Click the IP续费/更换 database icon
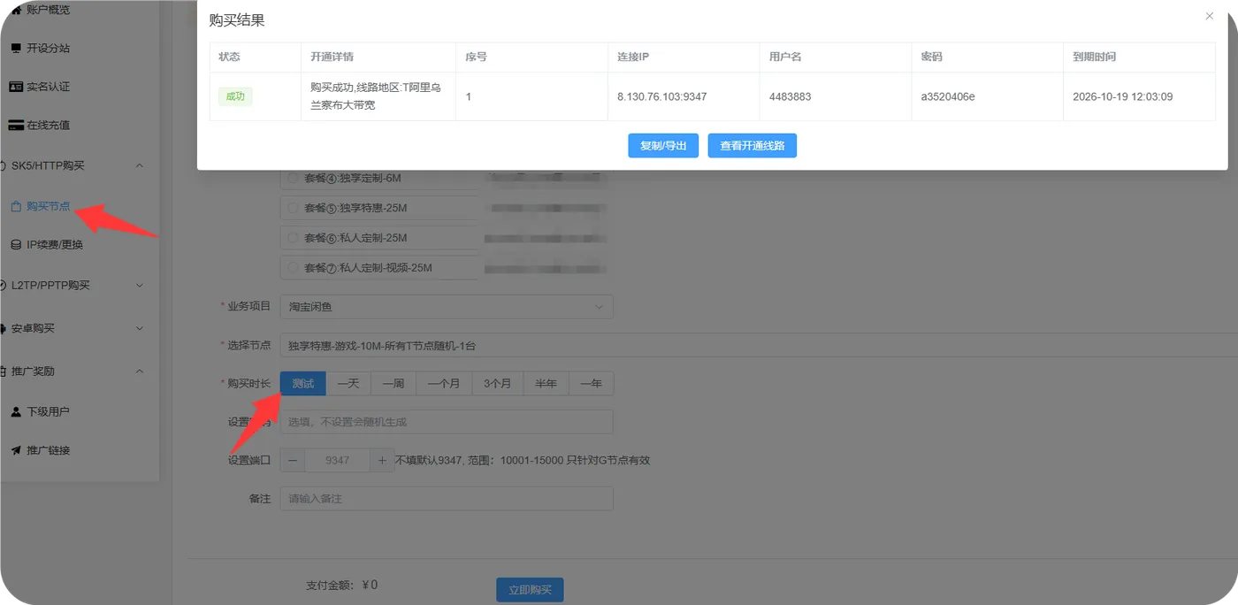1238x605 pixels. (16, 244)
